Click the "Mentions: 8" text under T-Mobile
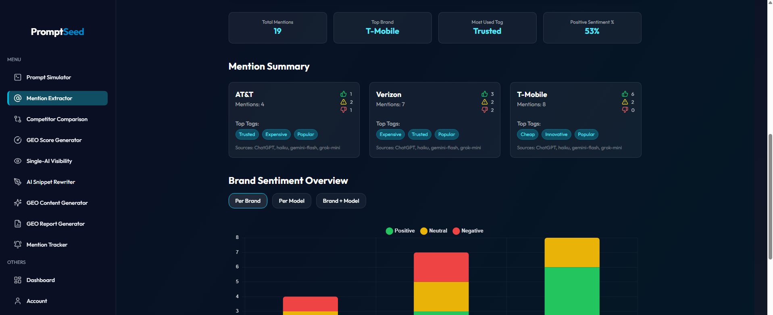Screen dimensions: 773x315 pyautogui.click(x=531, y=104)
